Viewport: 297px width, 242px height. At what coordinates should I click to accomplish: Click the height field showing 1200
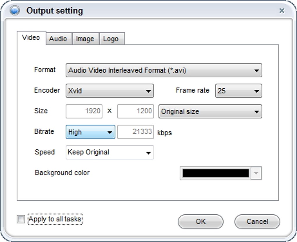tap(135, 111)
